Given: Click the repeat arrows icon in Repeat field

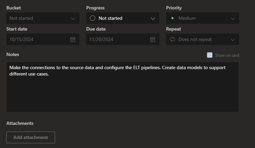Looking at the screenshot, I should [172, 39].
